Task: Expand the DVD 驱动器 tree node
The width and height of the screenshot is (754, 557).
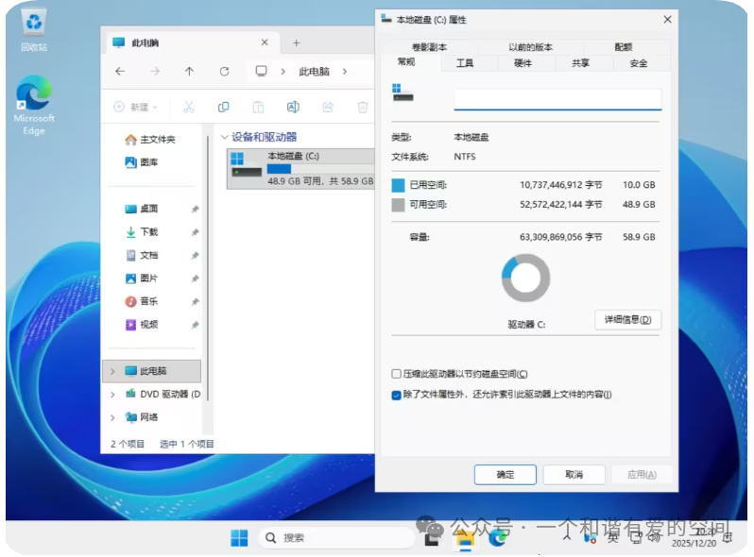Action: (112, 394)
